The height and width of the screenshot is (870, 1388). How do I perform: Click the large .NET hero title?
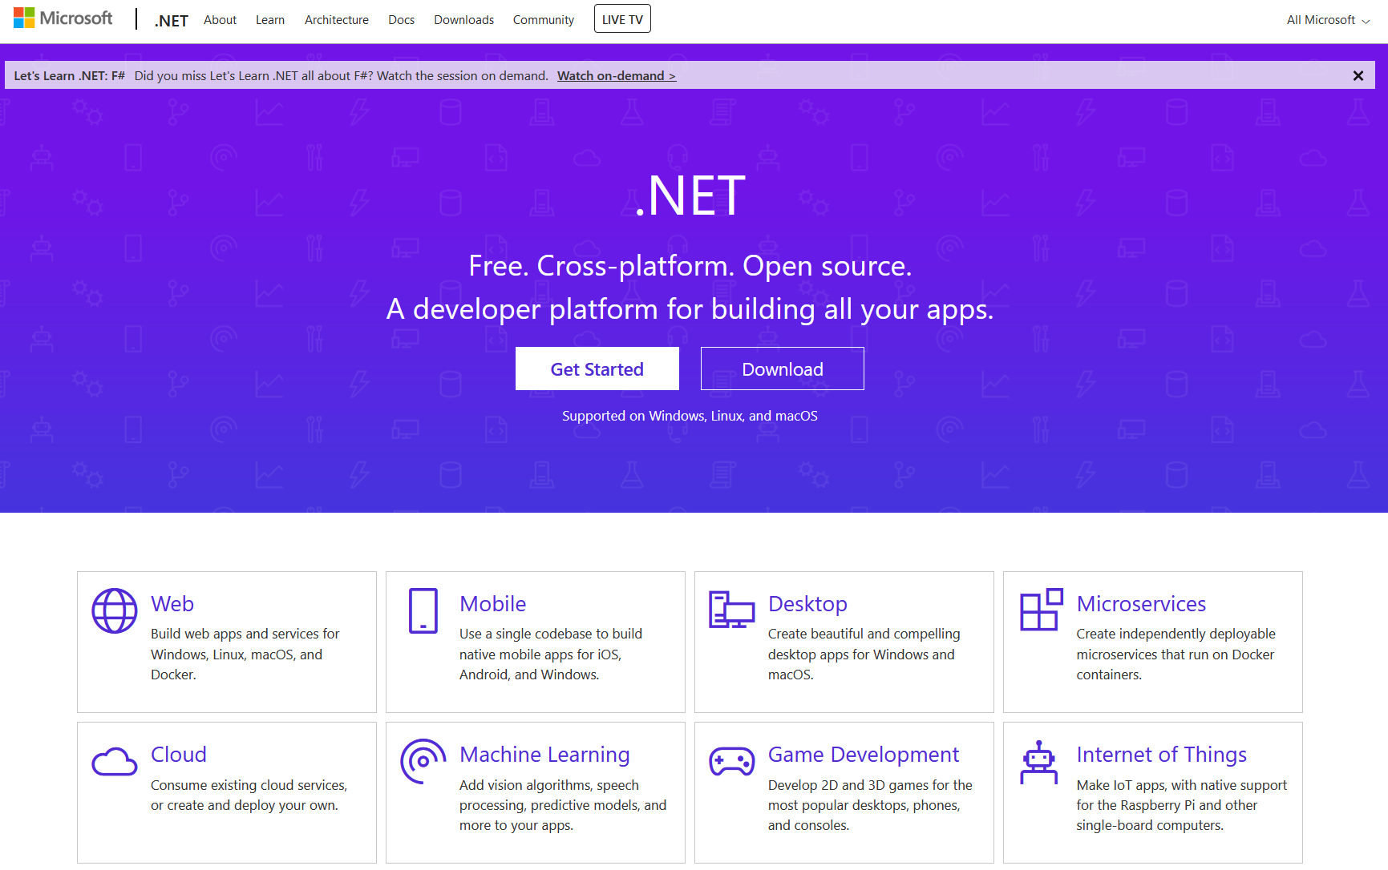point(690,195)
